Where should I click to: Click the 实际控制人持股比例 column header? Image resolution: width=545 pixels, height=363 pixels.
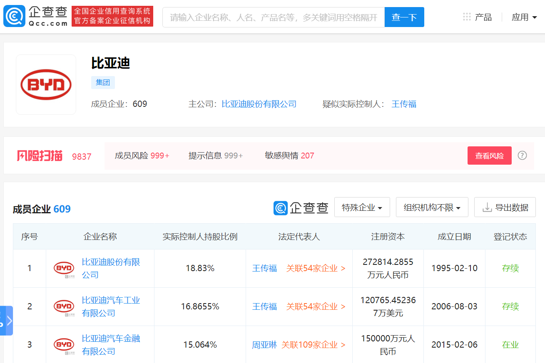coord(200,237)
